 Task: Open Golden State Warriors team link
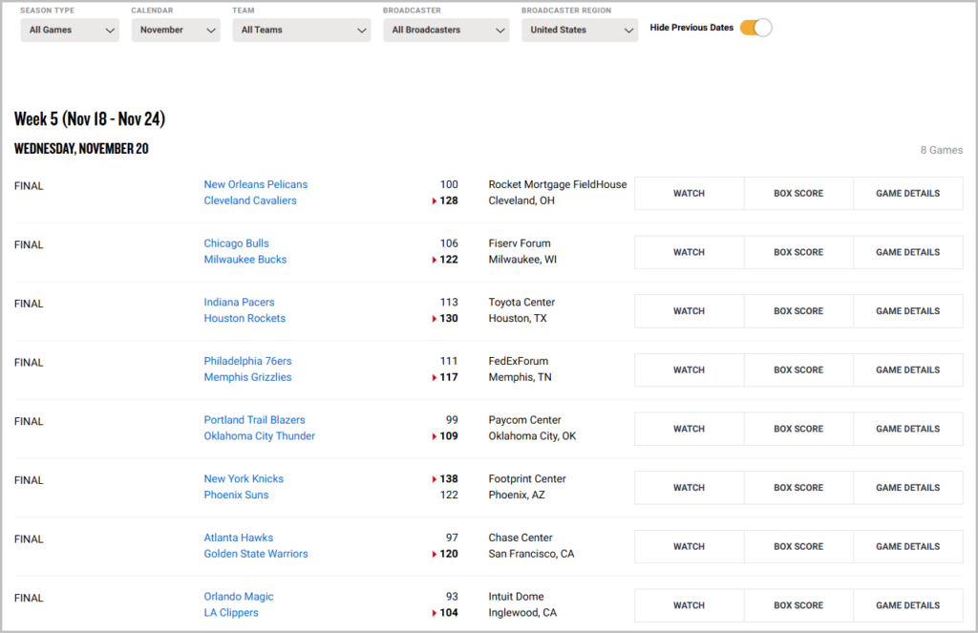[x=256, y=554]
